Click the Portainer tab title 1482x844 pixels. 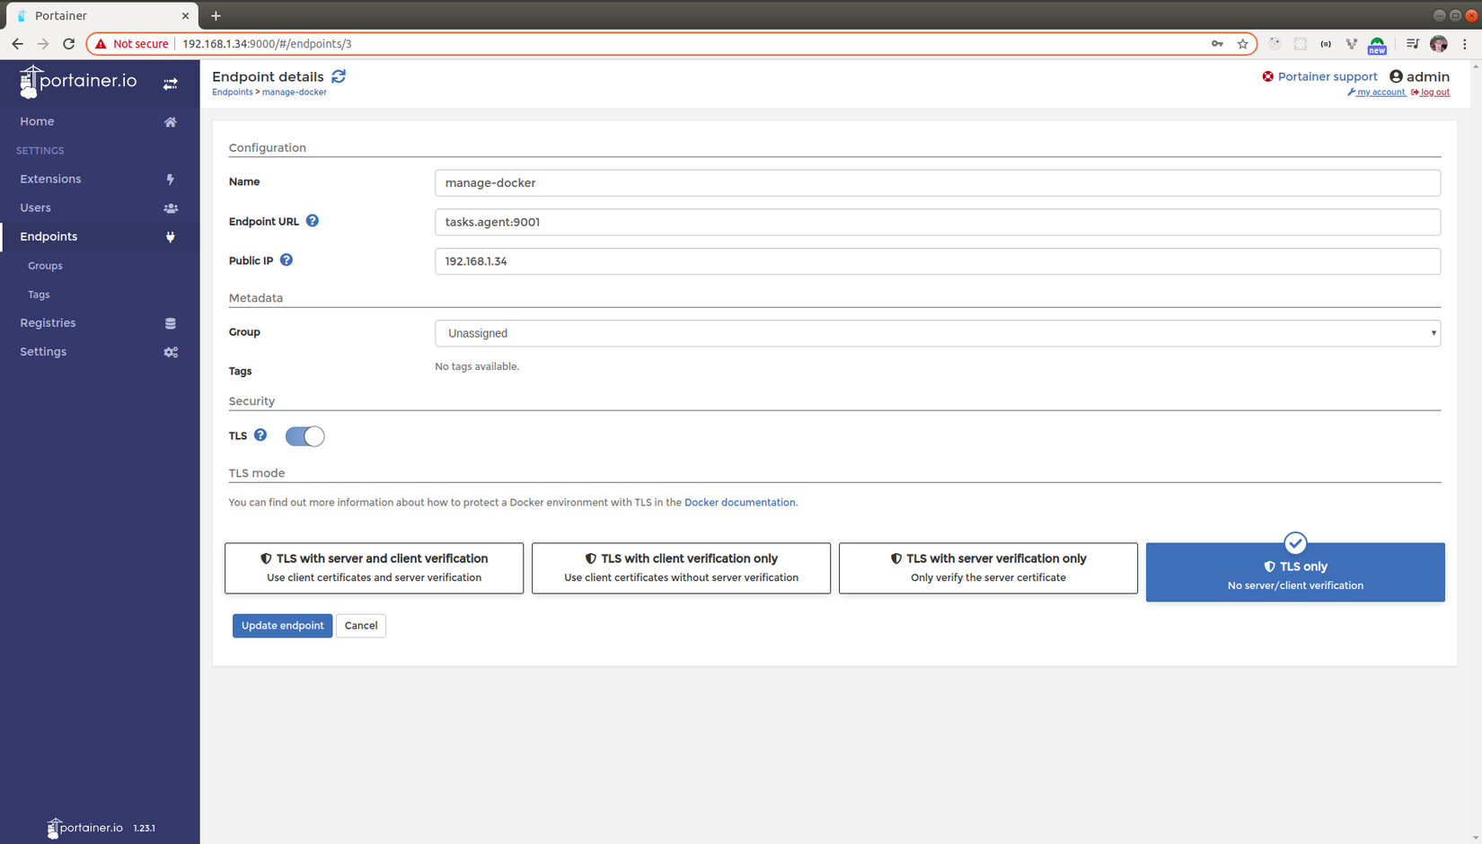(x=61, y=15)
